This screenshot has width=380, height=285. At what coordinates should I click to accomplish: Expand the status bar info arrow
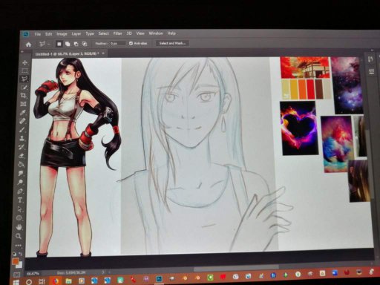(x=103, y=272)
